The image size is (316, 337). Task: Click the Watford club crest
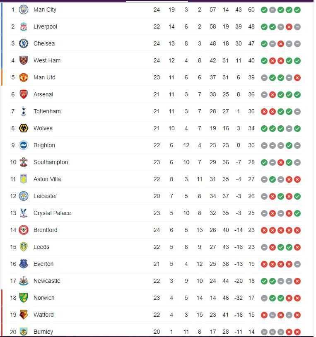(24, 315)
